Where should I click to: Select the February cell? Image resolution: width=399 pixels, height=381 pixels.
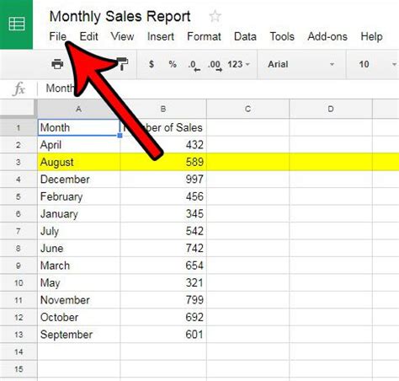(x=79, y=196)
